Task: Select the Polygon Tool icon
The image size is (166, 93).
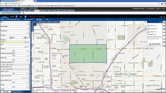Action: click(149, 32)
